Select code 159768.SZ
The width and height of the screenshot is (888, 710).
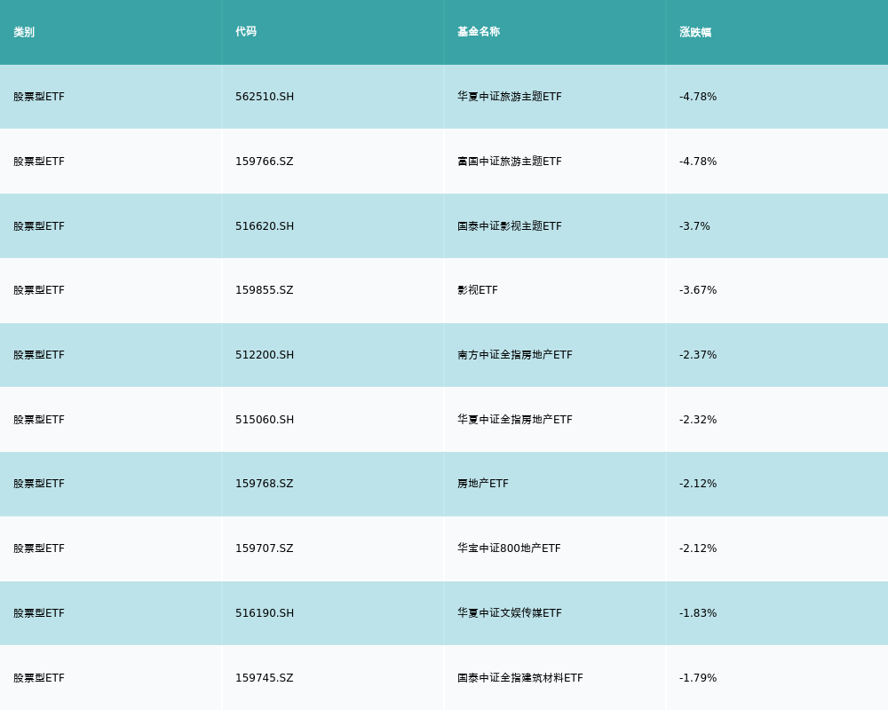point(265,484)
